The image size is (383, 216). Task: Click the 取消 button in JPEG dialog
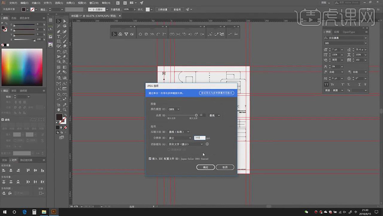225,167
